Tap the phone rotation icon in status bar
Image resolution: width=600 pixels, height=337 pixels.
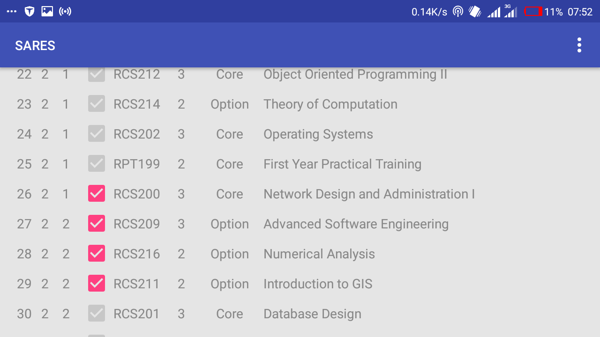[475, 12]
